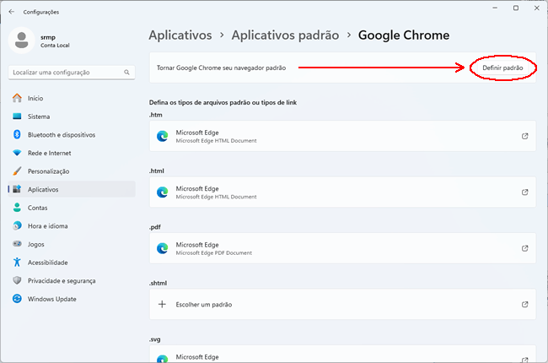
Task: Change .htm default from Microsoft Edge
Action: pyautogui.click(x=342, y=136)
